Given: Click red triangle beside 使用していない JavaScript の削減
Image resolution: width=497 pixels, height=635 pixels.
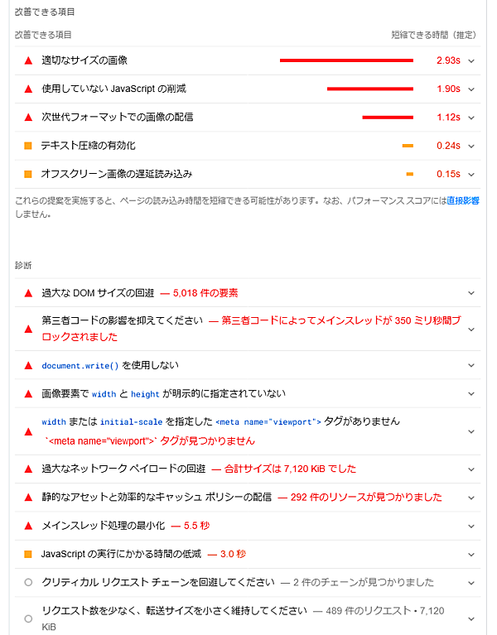Looking at the screenshot, I should point(27,89).
